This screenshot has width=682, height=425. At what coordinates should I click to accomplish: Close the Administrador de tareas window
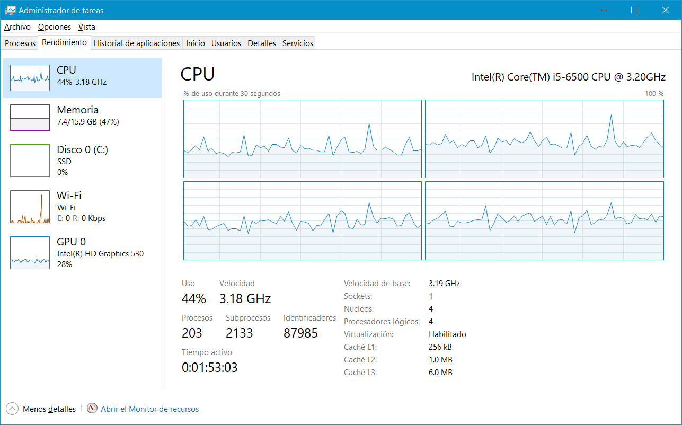point(666,10)
